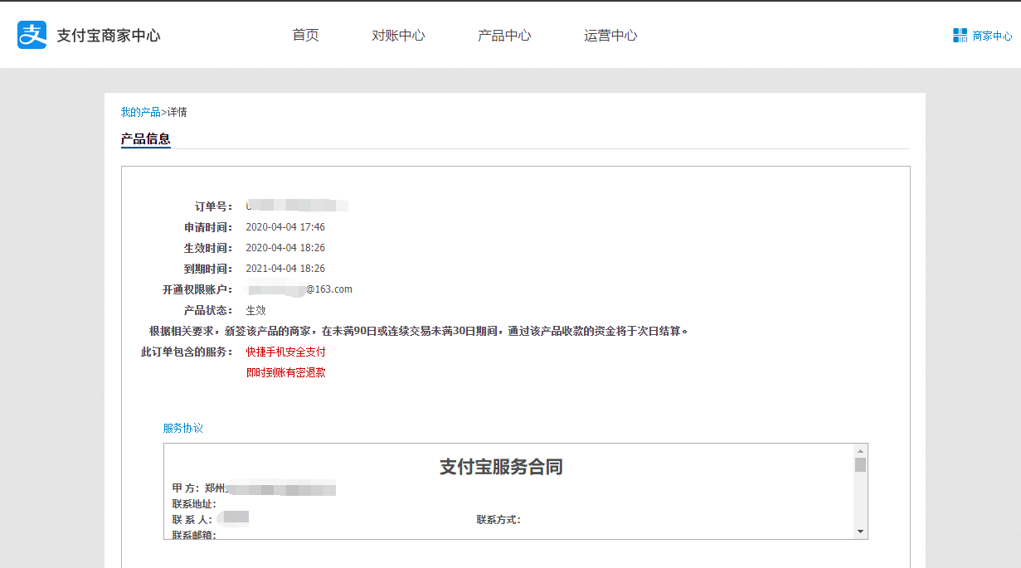Click the @163.com account email
The height and width of the screenshot is (568, 1021).
[x=329, y=289]
